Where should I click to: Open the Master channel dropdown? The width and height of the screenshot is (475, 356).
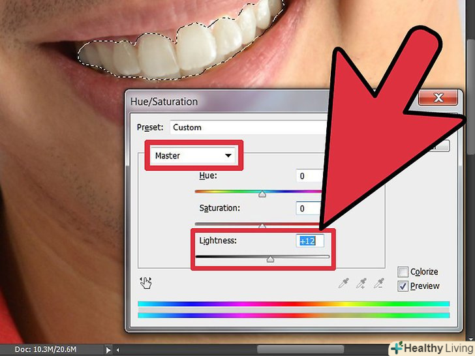(x=194, y=156)
